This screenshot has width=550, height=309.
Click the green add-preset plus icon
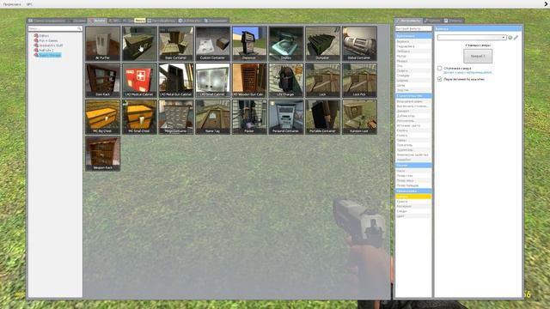click(x=510, y=38)
